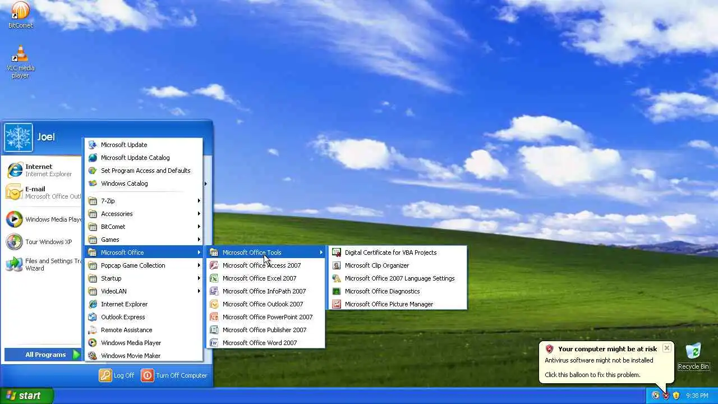The height and width of the screenshot is (404, 718).
Task: Click the Files and Settings Transfer Wizard icon
Action: pos(14,264)
